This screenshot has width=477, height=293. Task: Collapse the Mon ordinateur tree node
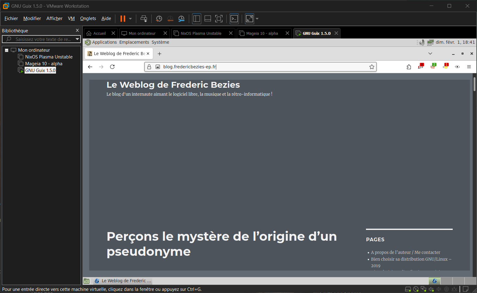tap(6, 50)
